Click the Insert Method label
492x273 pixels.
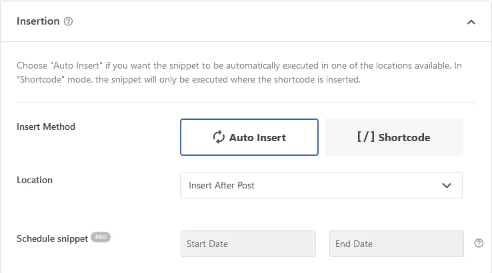[x=46, y=127]
